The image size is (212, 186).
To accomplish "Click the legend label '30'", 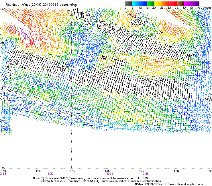I will [x=169, y=7].
